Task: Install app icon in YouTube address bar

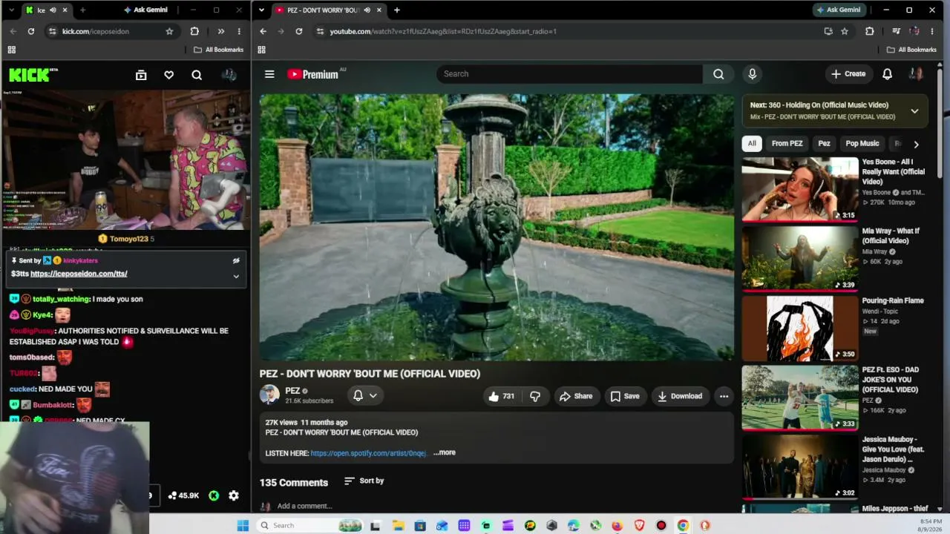Action: click(x=828, y=31)
